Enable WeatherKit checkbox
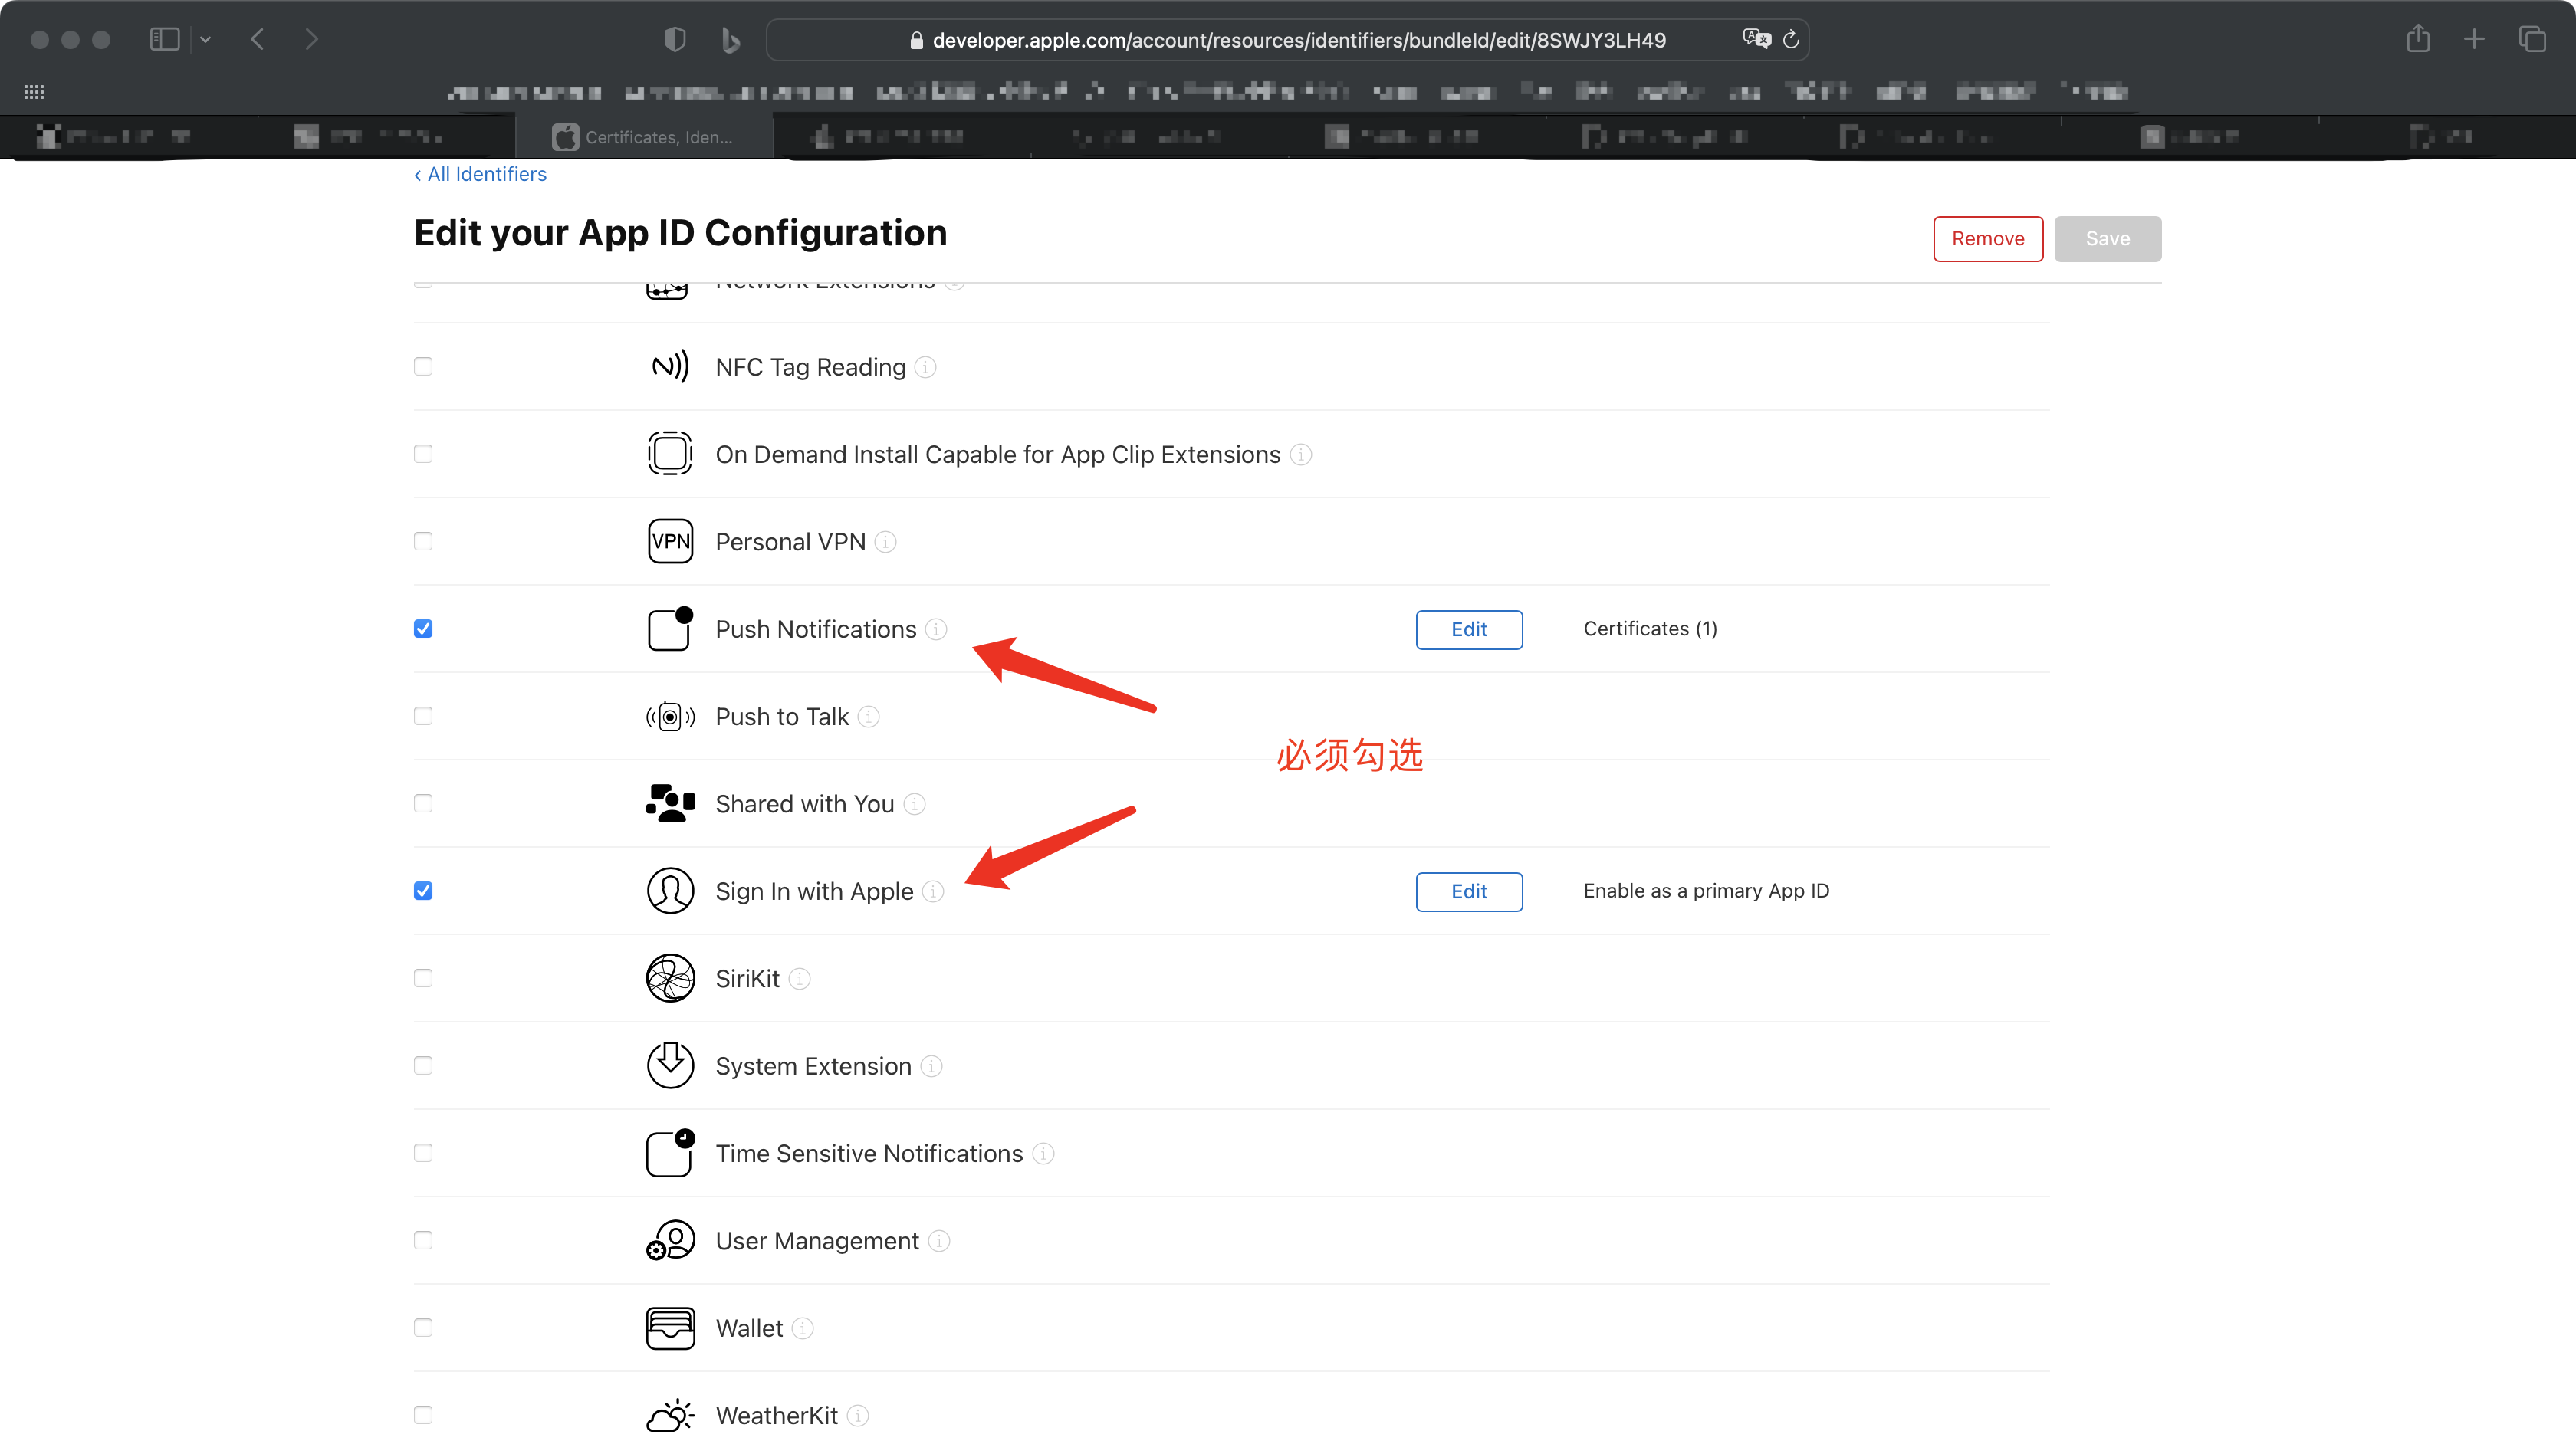Image resolution: width=2576 pixels, height=1441 pixels. pyautogui.click(x=423, y=1415)
